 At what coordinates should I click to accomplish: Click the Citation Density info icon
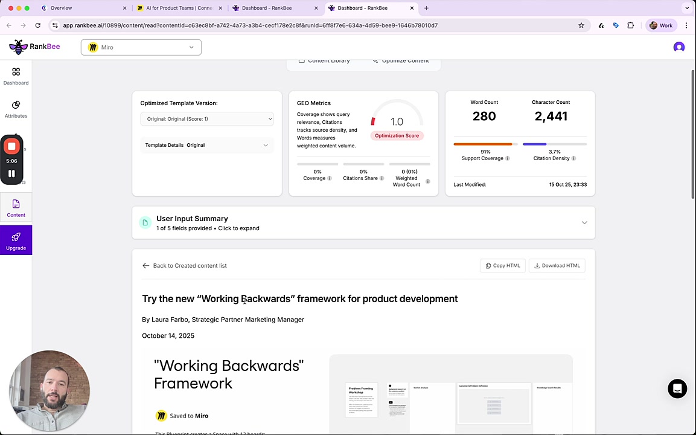573,158
